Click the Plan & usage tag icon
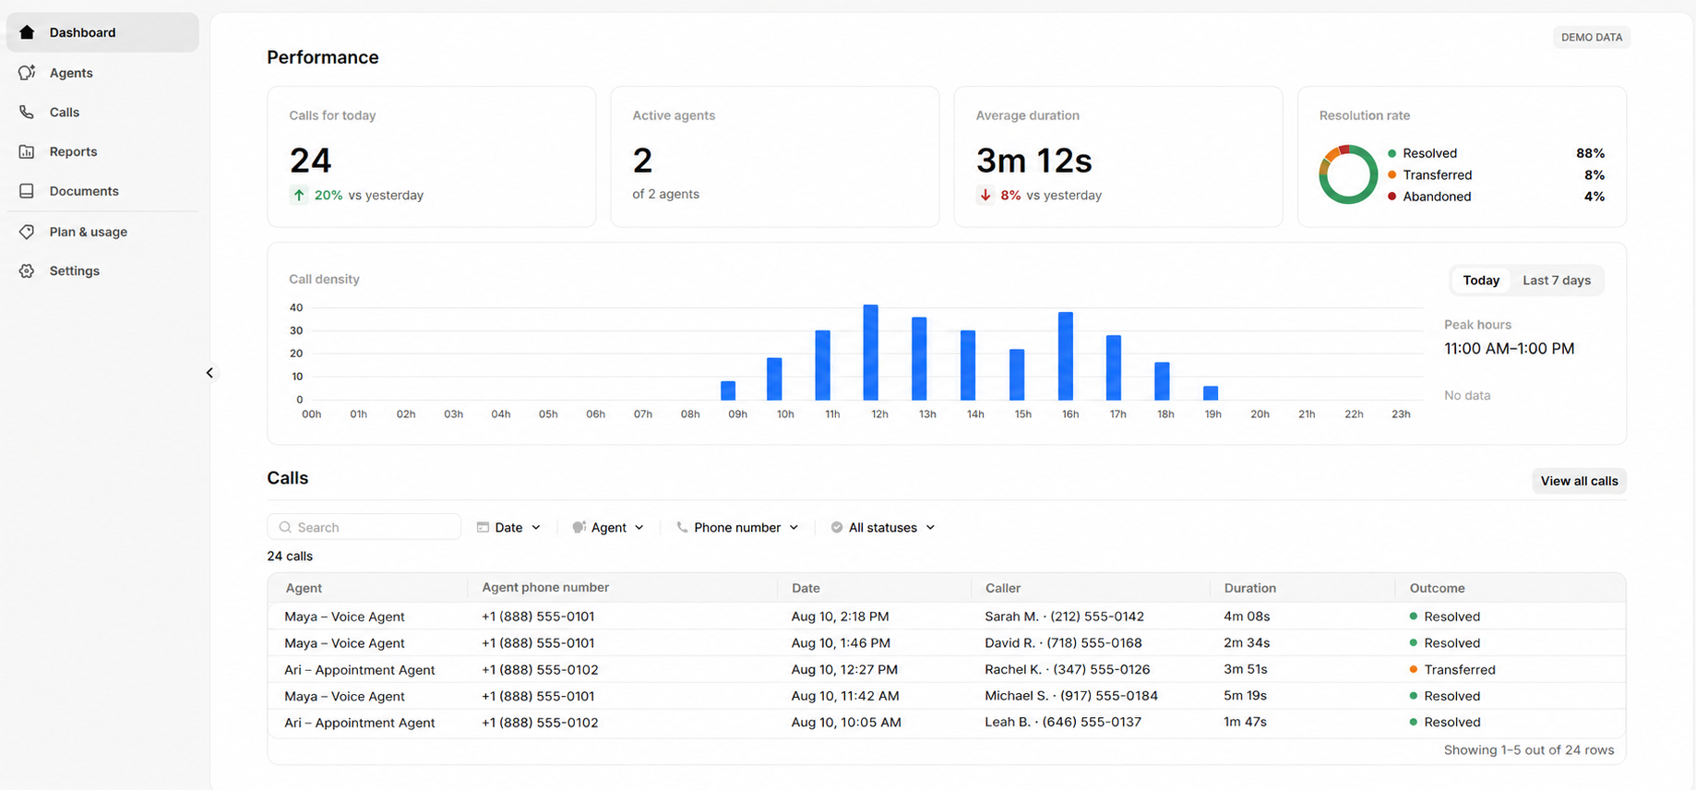 pyautogui.click(x=27, y=232)
